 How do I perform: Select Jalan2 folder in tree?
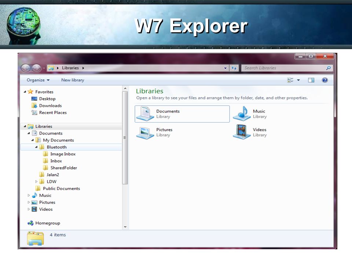click(53, 175)
